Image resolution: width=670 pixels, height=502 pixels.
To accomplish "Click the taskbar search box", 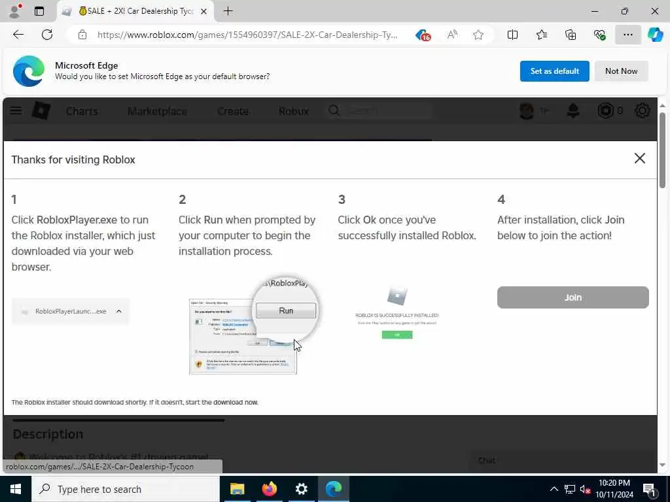I will 125,489.
